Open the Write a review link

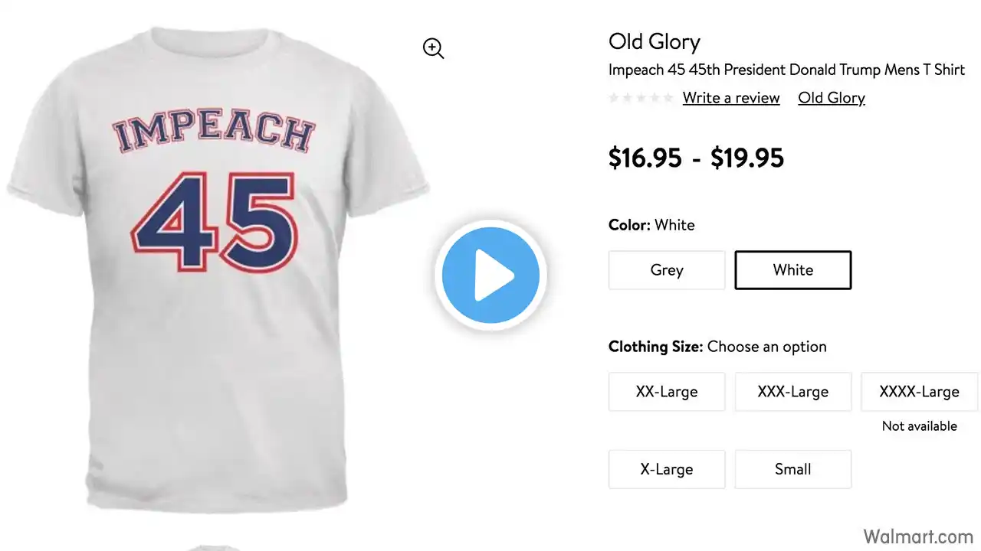(x=731, y=98)
